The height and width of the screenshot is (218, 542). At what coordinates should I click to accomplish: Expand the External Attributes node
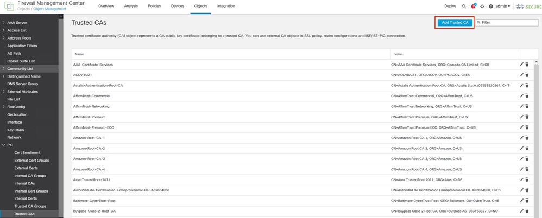coord(3,92)
